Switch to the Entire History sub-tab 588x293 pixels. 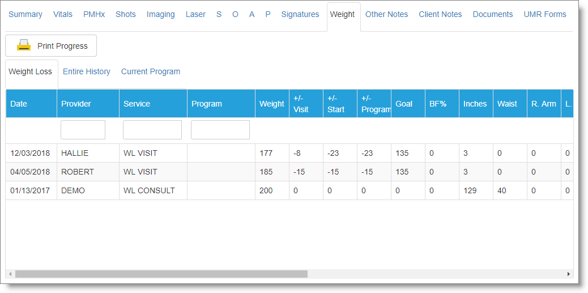pos(87,71)
